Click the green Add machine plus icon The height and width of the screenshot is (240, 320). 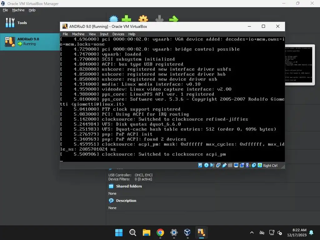pos(126,18)
